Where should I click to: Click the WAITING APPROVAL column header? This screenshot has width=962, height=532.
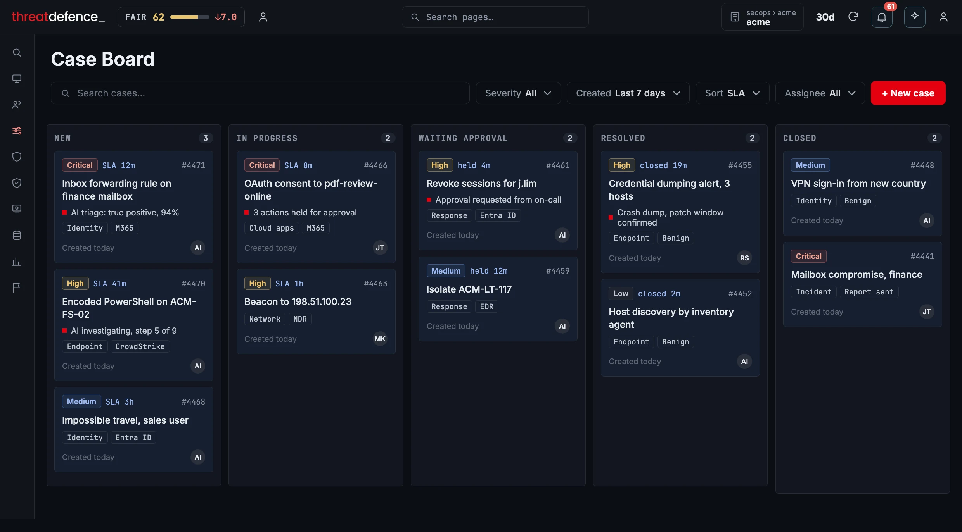(x=463, y=138)
